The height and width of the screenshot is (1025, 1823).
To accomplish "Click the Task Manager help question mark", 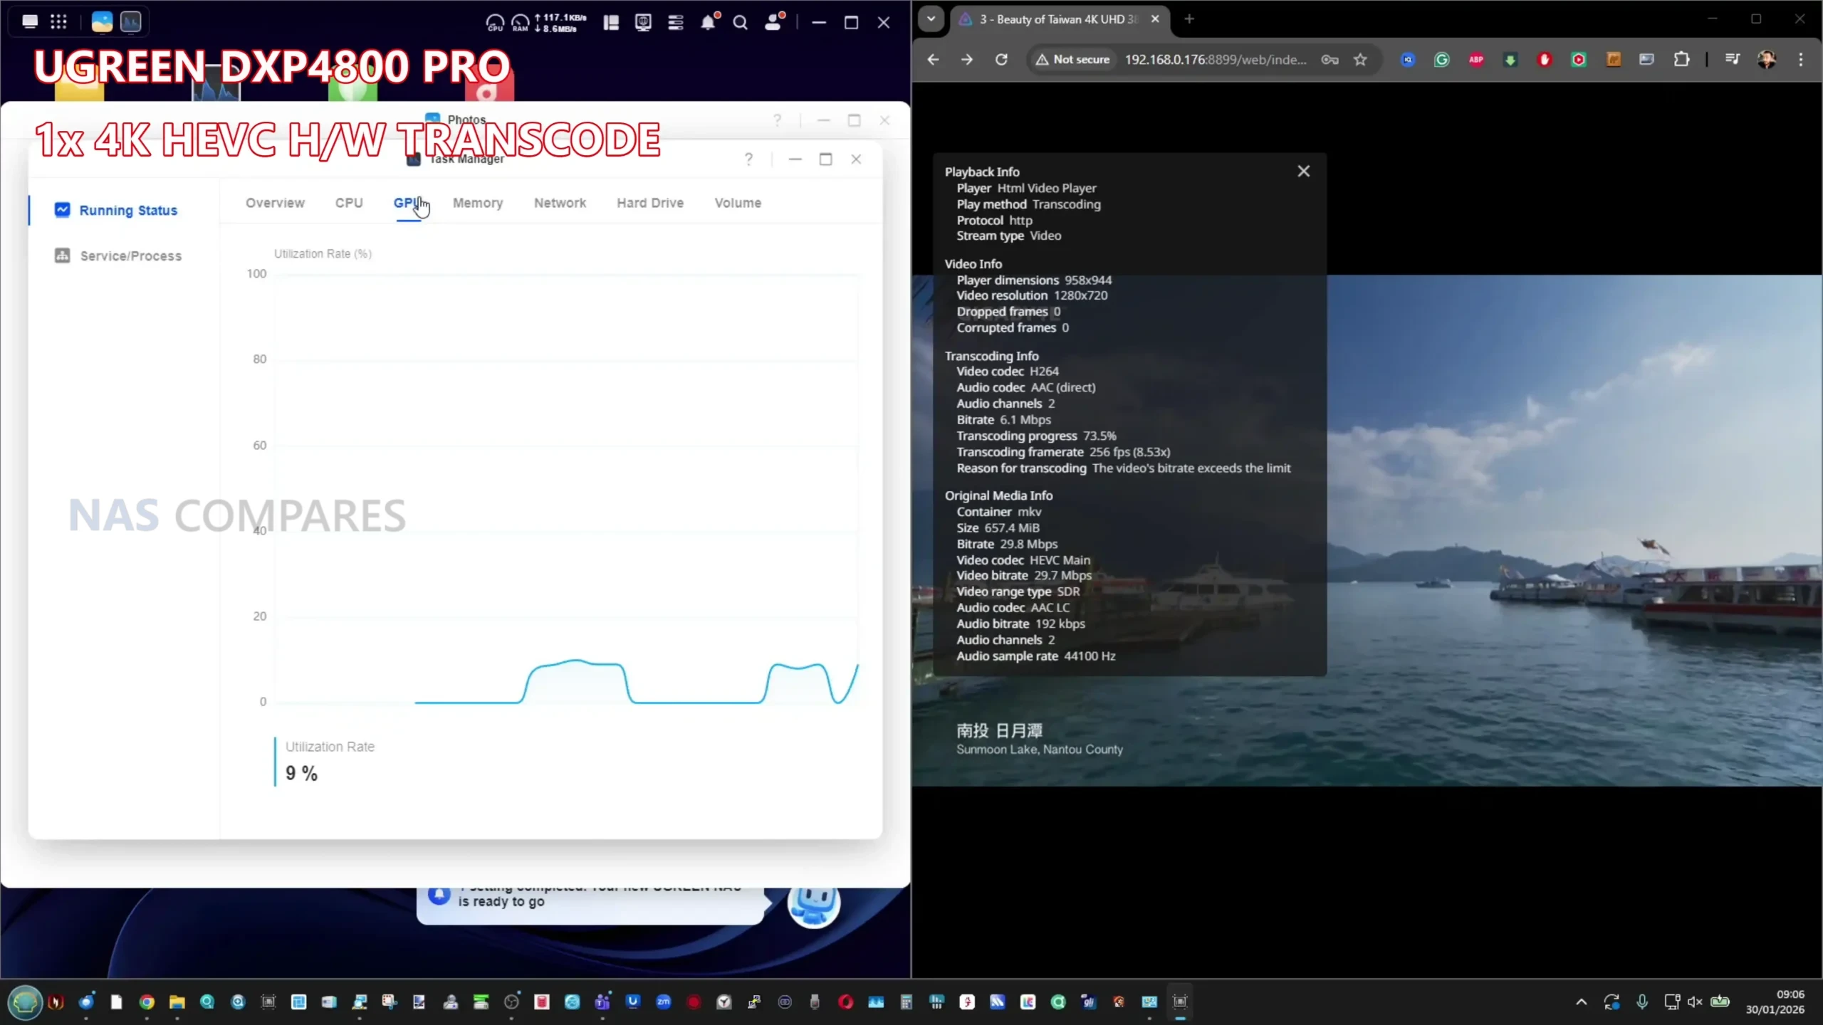I will pos(748,159).
